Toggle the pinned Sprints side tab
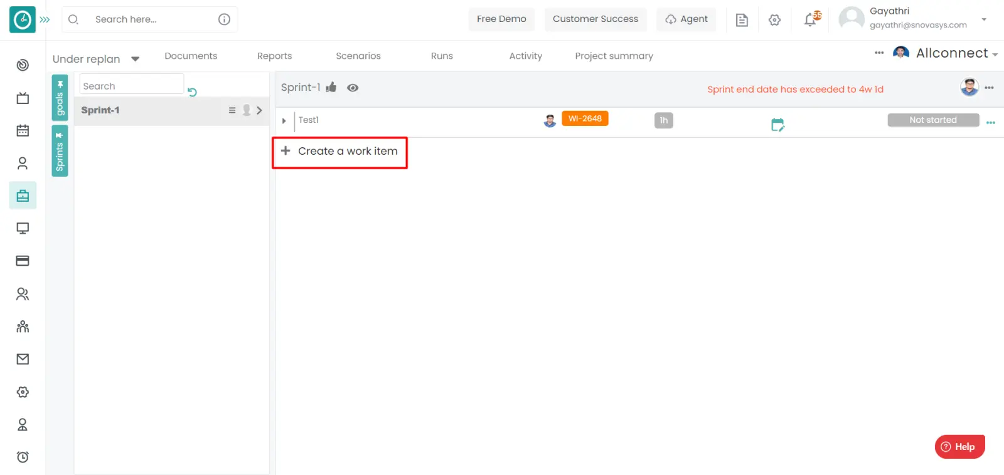Image resolution: width=1004 pixels, height=475 pixels. pos(60,151)
